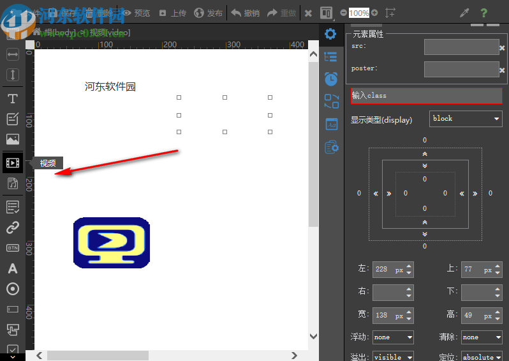
Task: Select the rich text edit tool
Action: [x=13, y=119]
